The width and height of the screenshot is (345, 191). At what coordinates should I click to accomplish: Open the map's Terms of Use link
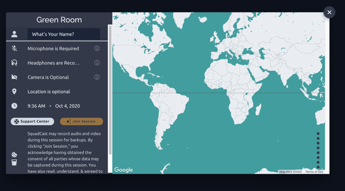(x=314, y=172)
